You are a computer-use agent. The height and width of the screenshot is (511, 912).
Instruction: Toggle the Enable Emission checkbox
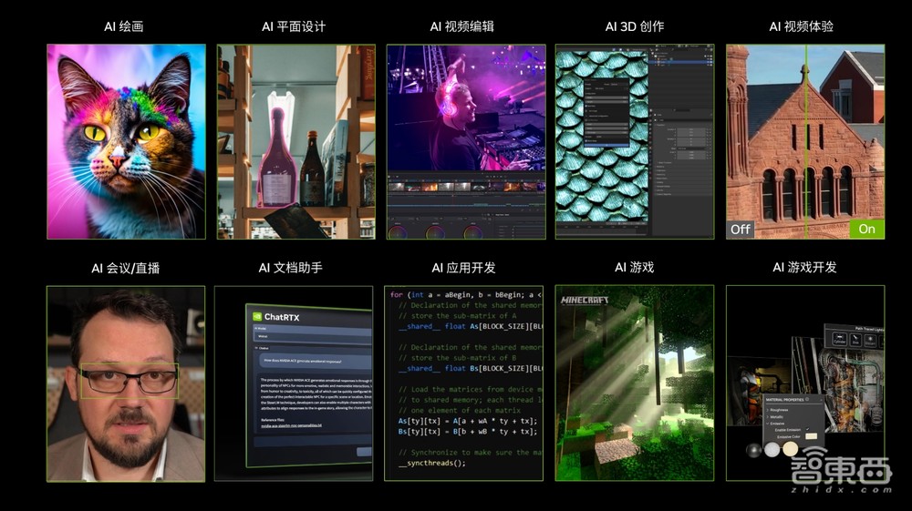[808, 429]
